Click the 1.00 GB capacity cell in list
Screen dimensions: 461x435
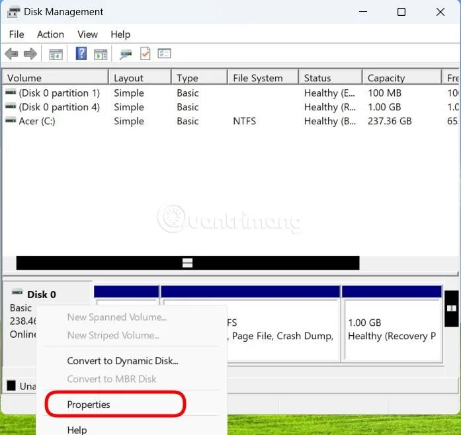(x=384, y=107)
